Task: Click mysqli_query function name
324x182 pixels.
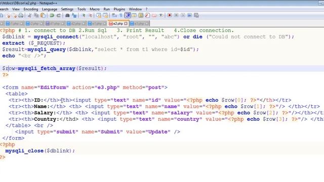Action: (x=47, y=50)
